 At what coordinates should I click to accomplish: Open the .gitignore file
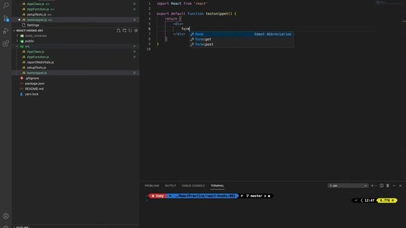pos(32,78)
